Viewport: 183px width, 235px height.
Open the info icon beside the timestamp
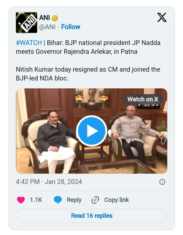162,182
